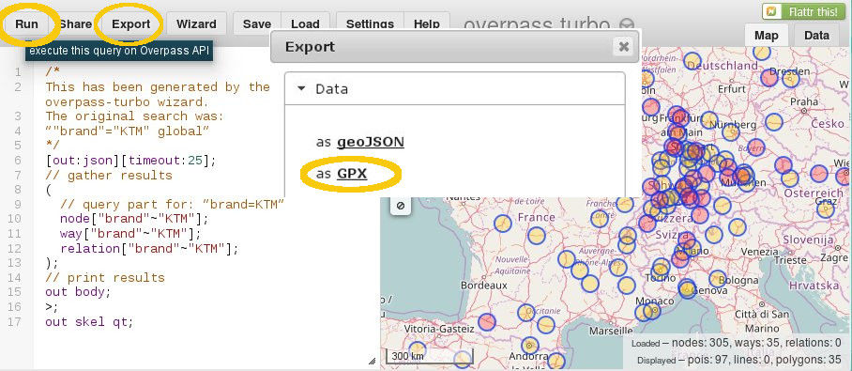Click the Run button
The width and height of the screenshot is (852, 371).
[26, 23]
